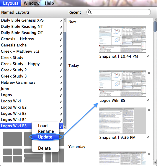Viewport: 157px width, 166px height.
Task: Click pencil icon for Daily Bible Reading OT
Action: [x=61, y=33]
